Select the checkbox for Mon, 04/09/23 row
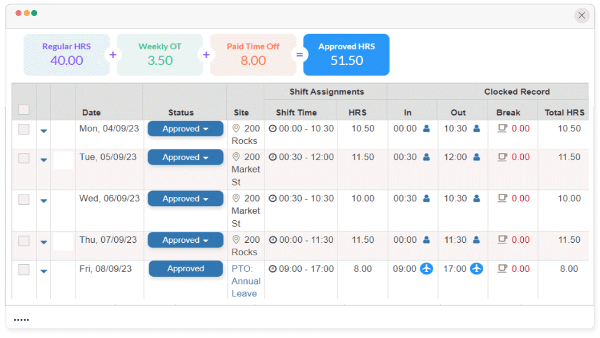Viewport: 600px width, 338px height. pos(24,129)
